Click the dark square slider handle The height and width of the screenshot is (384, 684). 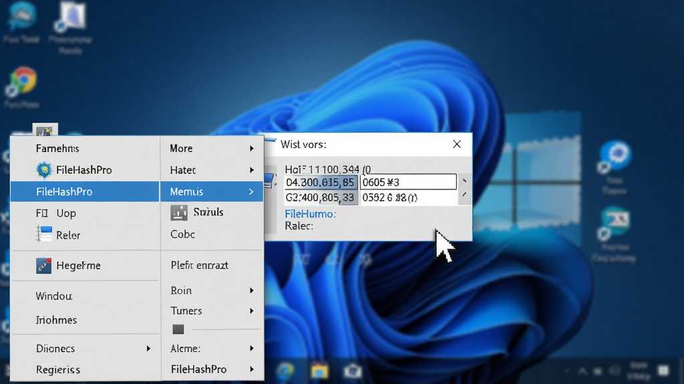pyautogui.click(x=178, y=329)
